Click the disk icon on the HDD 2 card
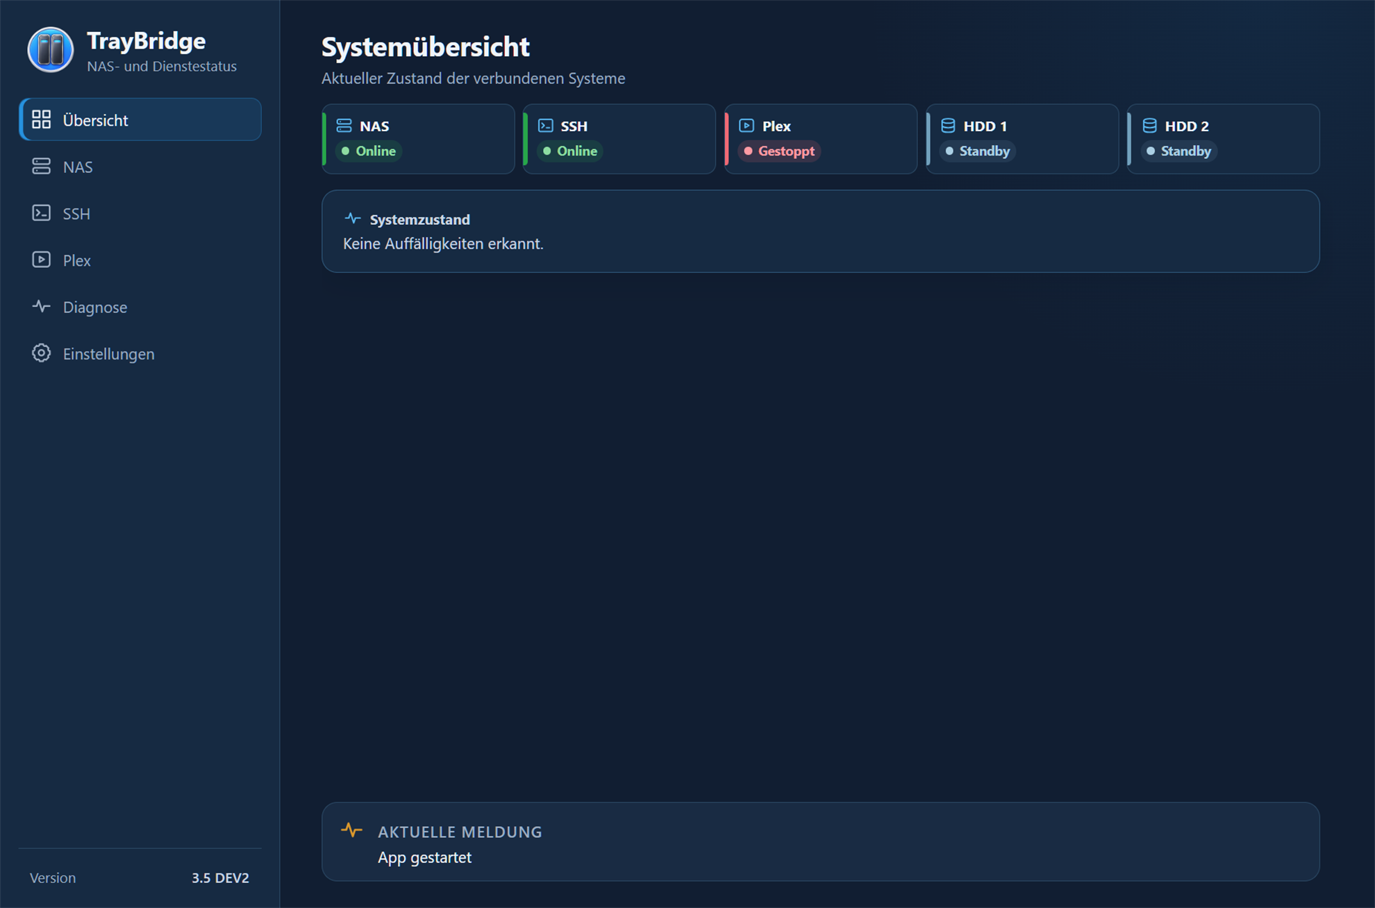This screenshot has height=908, width=1375. tap(1149, 126)
